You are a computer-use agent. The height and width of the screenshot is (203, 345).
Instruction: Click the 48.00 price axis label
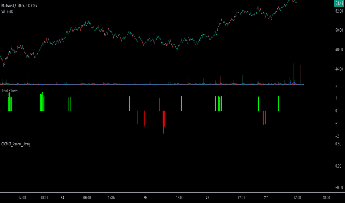(339, 49)
